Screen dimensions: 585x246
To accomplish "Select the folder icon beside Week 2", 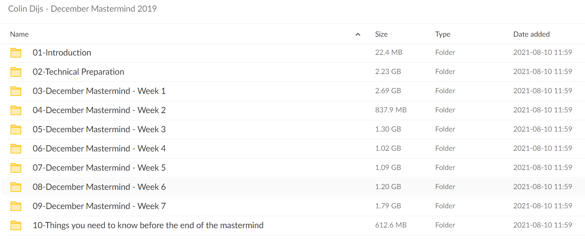I will pyautogui.click(x=16, y=110).
